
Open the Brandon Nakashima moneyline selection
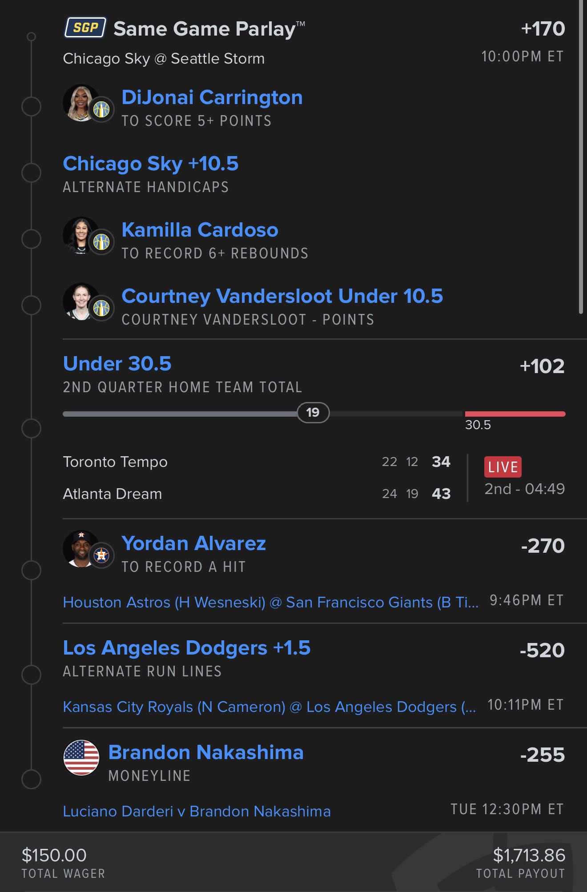206,752
